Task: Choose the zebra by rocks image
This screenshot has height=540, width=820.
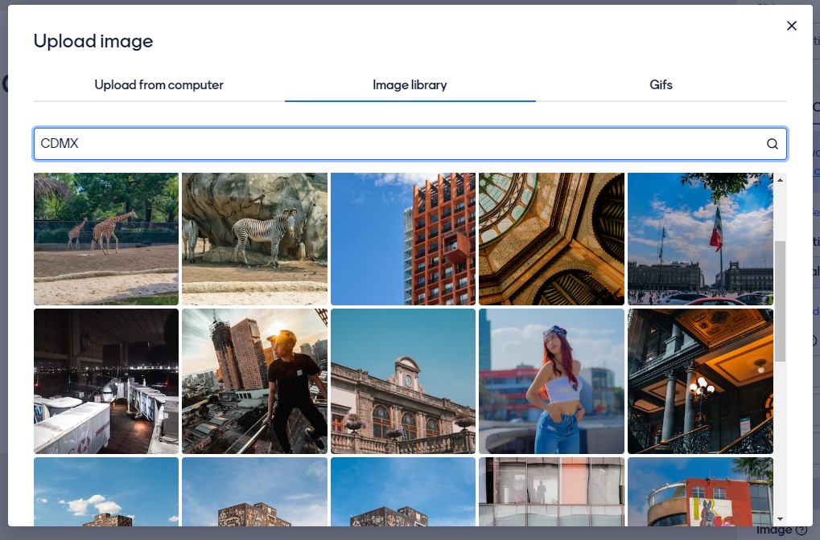Action: tap(254, 239)
